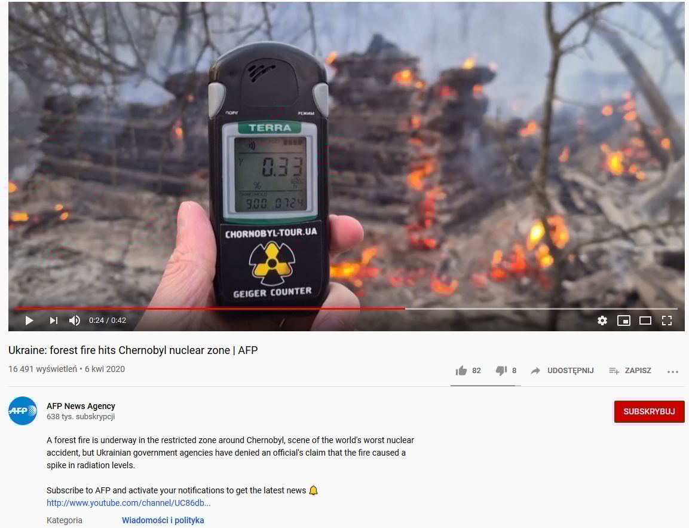This screenshot has width=689, height=528.
Task: Click the video title text
Action: pyautogui.click(x=133, y=350)
